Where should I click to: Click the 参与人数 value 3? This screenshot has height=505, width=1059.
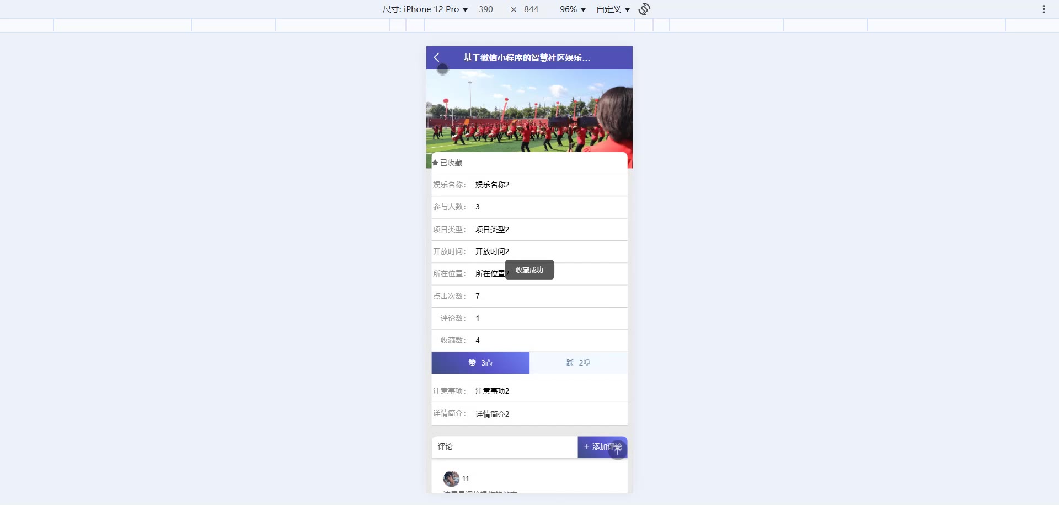click(478, 207)
